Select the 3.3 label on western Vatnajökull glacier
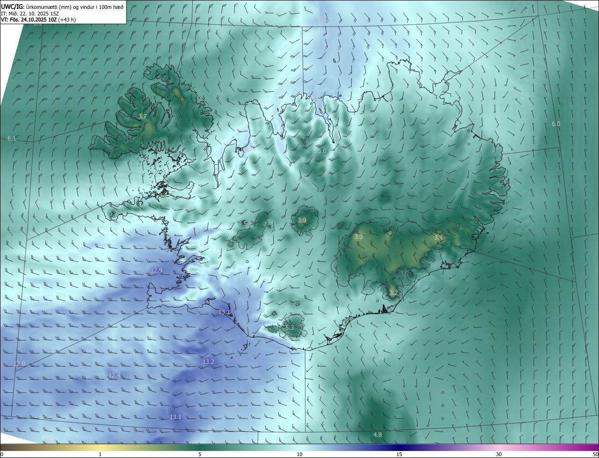The height and width of the screenshot is (458, 599). (358, 237)
